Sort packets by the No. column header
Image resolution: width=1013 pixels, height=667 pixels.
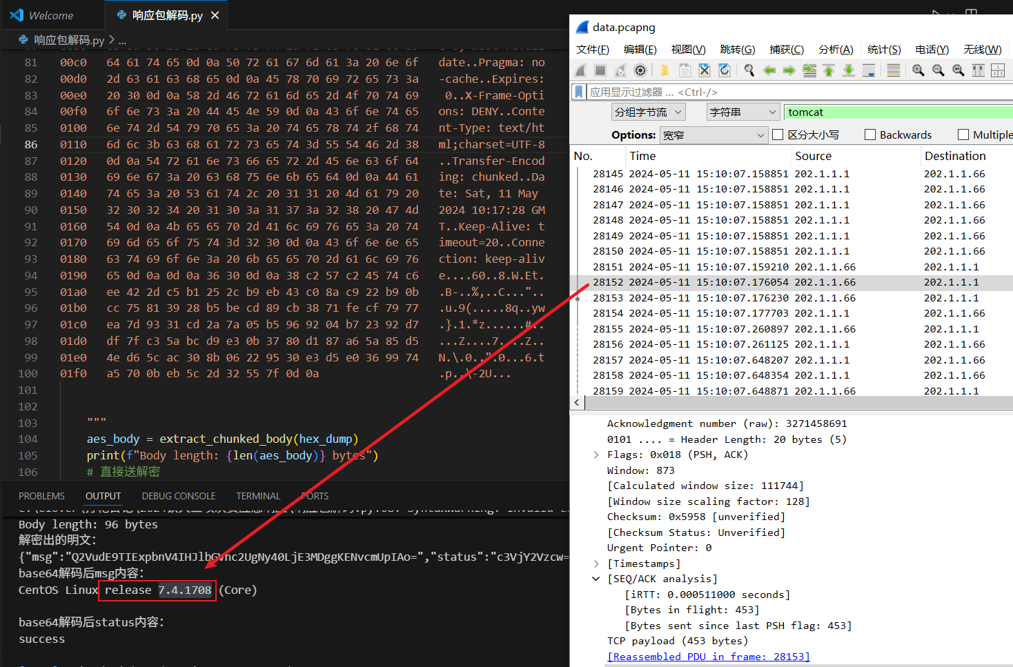[598, 156]
